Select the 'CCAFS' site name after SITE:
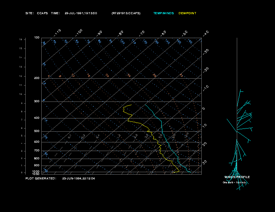 click(42, 13)
